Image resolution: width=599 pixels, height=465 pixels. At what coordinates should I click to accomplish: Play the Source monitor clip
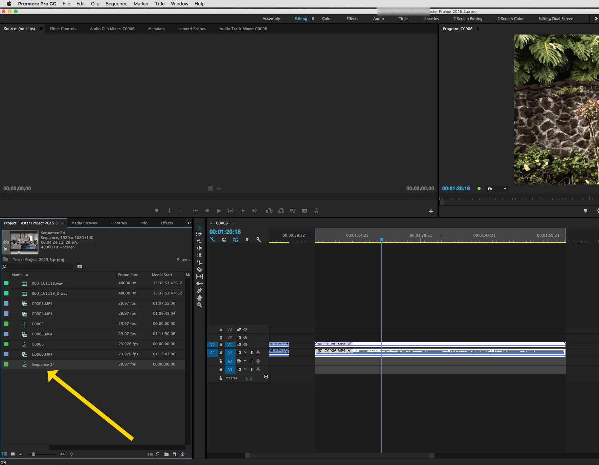tap(219, 211)
